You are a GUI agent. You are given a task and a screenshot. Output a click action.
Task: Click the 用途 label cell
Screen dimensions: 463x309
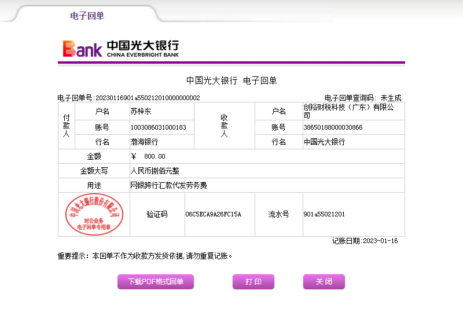click(94, 185)
